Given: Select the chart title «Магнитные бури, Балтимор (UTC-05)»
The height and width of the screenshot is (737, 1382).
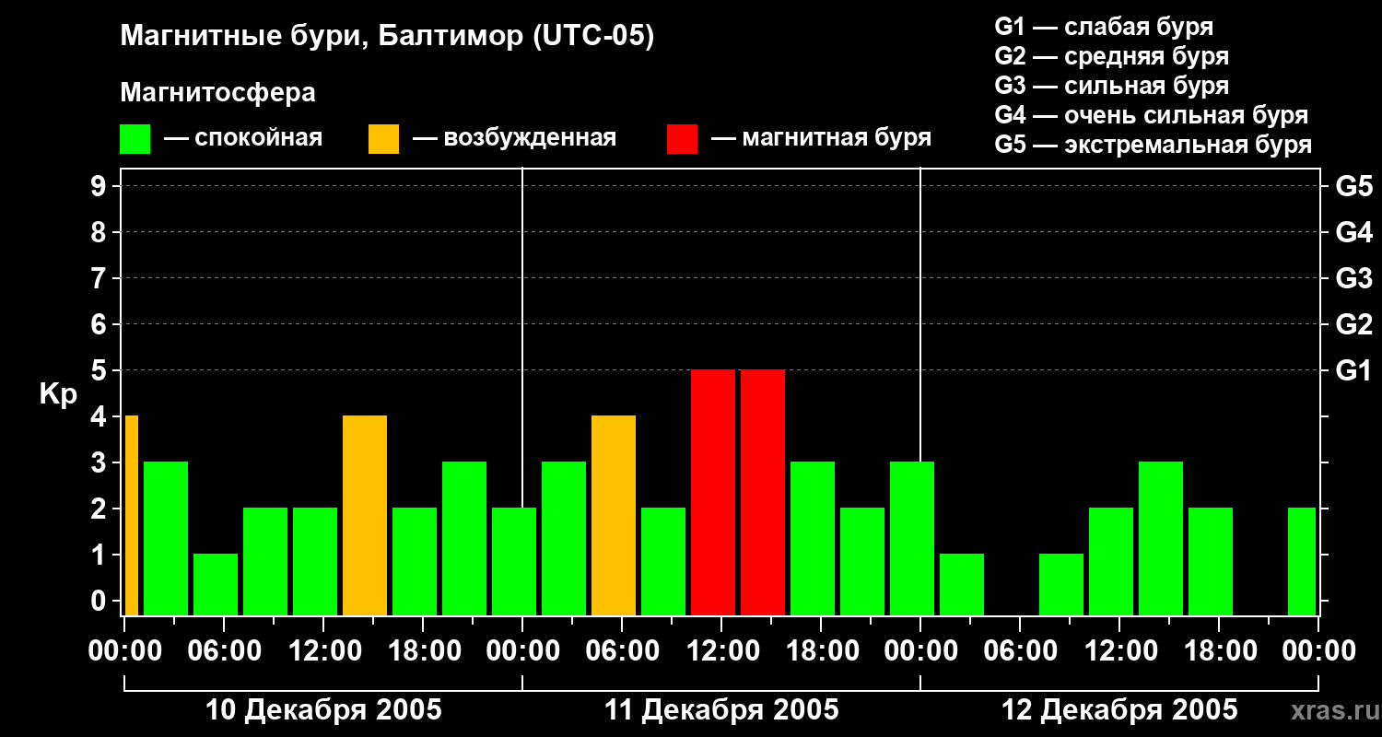Looking at the screenshot, I should point(387,38).
